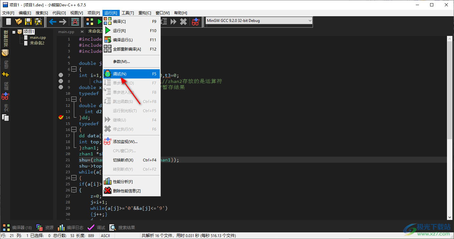The height and width of the screenshot is (239, 454).
Task: Click the New file toolbar icon
Action: click(9, 22)
